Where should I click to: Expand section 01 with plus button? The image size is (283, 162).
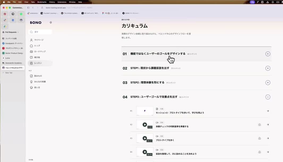click(268, 54)
